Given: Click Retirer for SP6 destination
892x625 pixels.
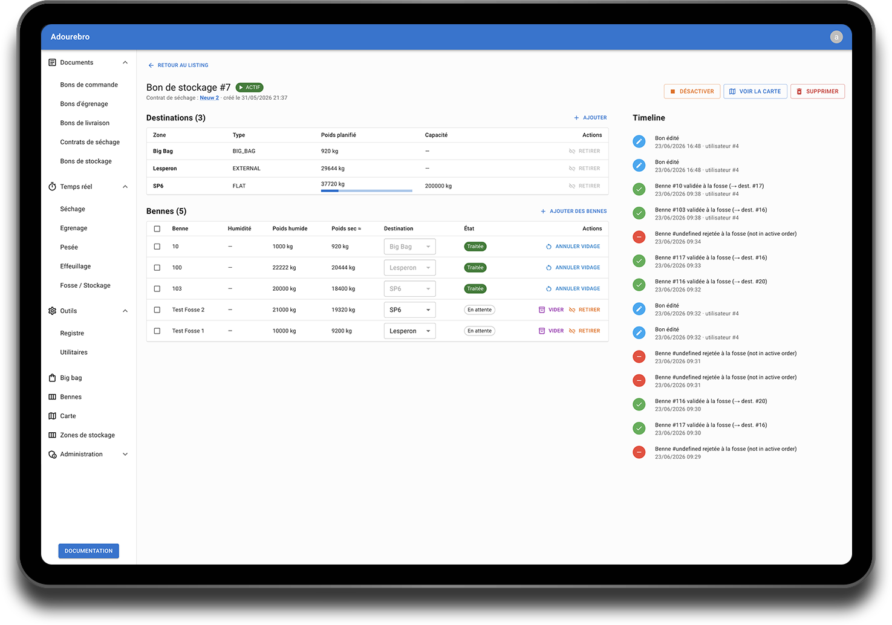Looking at the screenshot, I should point(585,186).
